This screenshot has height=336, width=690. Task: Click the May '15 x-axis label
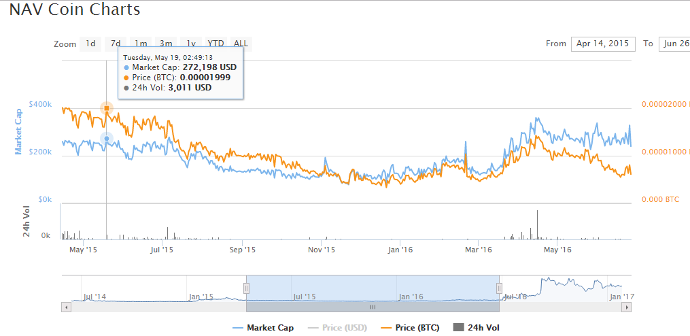point(84,250)
